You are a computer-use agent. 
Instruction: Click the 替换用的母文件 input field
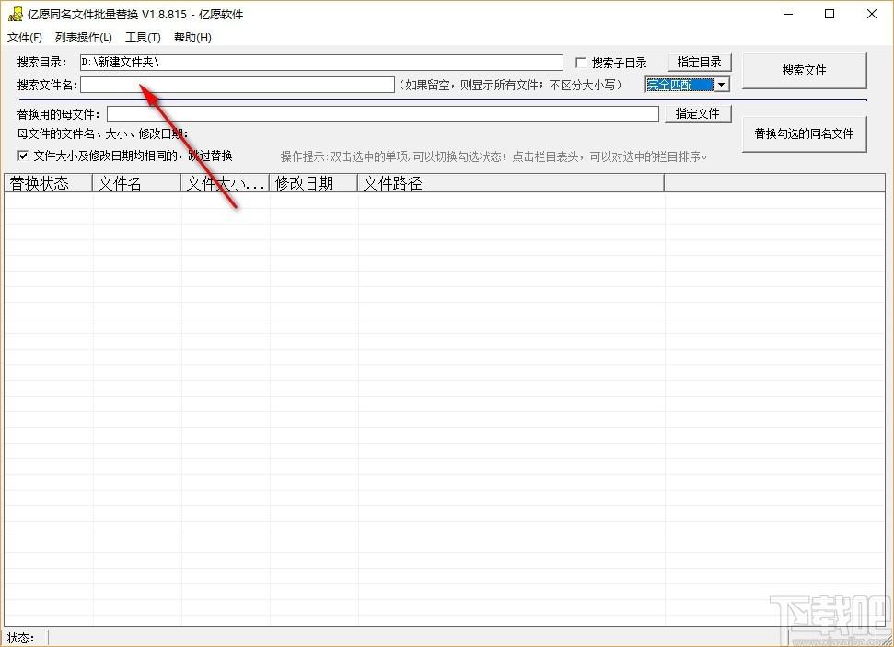pos(383,114)
